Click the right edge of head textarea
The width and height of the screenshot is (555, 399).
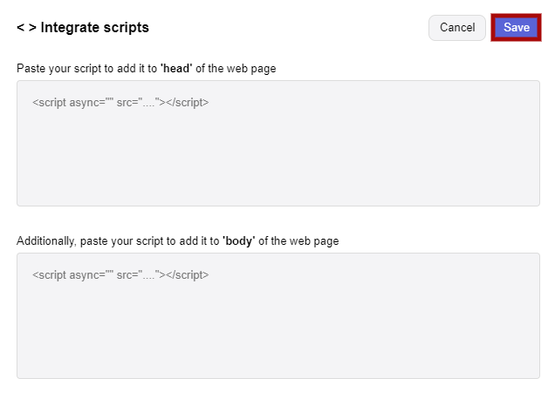pos(537,143)
